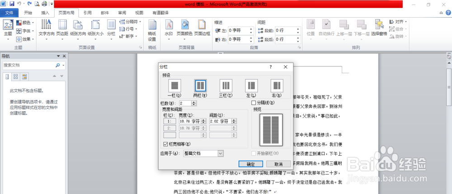Click the dialog help question mark

[270, 67]
